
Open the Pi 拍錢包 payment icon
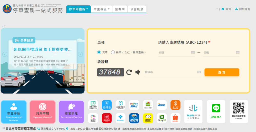click(x=107, y=105)
